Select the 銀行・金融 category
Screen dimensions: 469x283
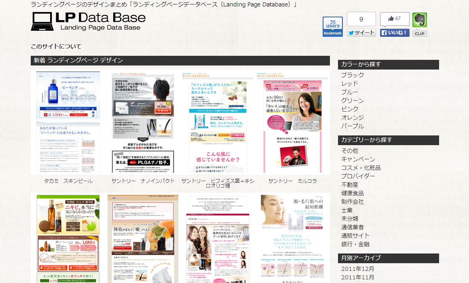click(355, 244)
